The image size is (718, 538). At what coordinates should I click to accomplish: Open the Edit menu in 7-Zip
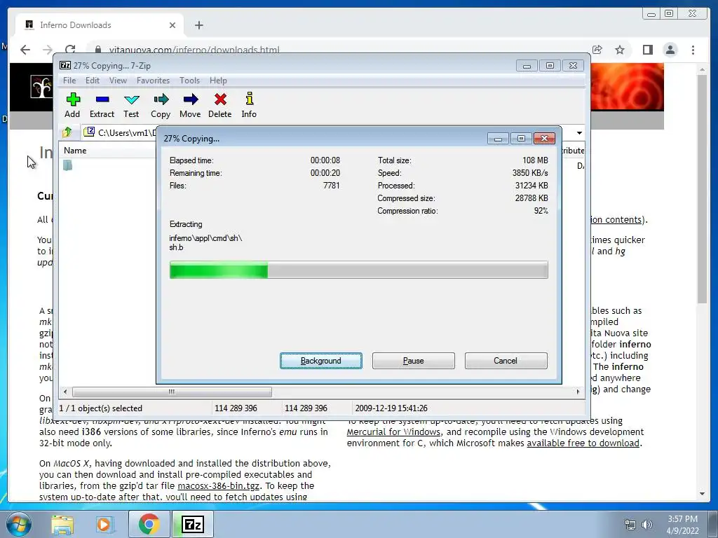(92, 81)
